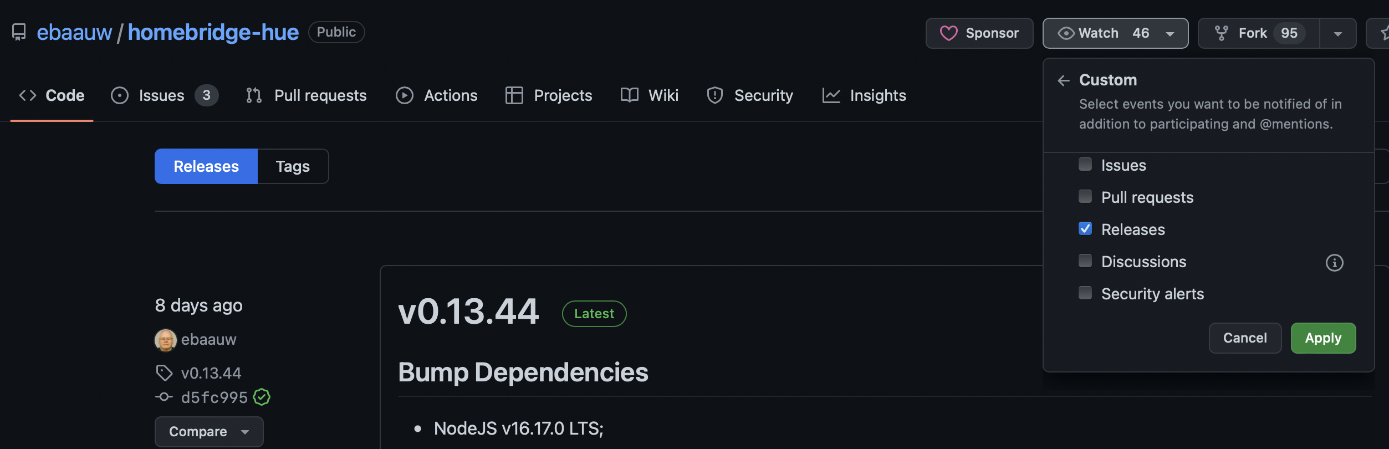Click the repository icon beside ebaauw
The image size is (1389, 449).
[19, 32]
